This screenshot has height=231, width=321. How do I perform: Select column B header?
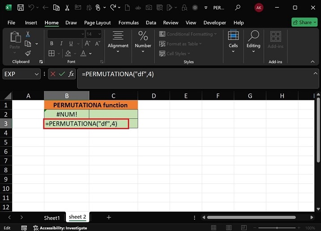[66, 96]
